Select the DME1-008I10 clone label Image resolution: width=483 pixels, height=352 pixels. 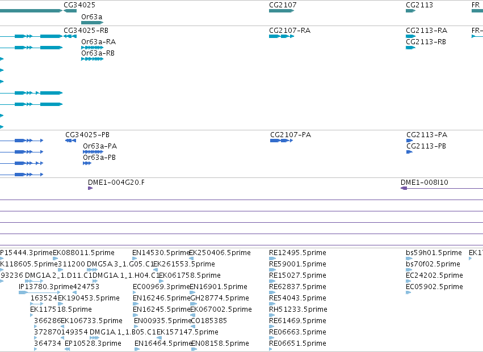425,183
